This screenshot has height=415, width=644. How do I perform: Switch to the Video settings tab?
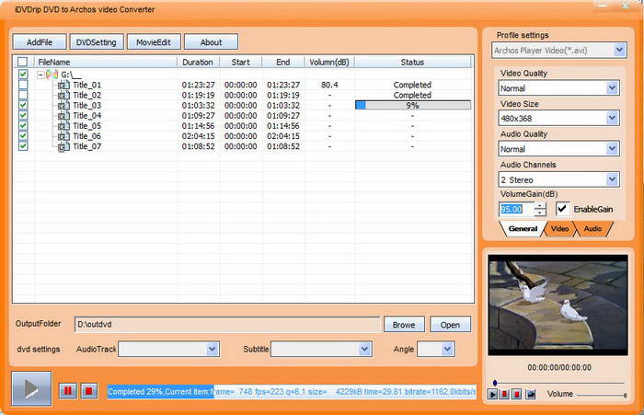559,228
